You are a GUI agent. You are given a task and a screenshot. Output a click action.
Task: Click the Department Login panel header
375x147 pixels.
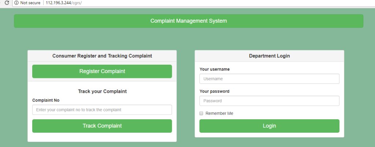pos(270,56)
